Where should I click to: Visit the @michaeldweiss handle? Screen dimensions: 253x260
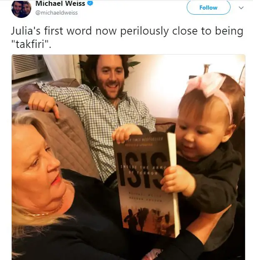[57, 13]
